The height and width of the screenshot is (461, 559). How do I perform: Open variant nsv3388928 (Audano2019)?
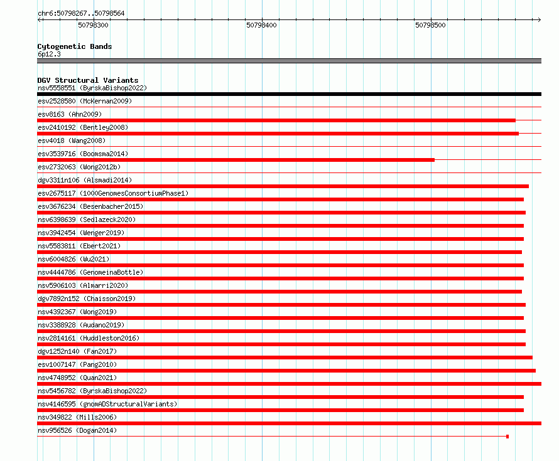(x=81, y=325)
